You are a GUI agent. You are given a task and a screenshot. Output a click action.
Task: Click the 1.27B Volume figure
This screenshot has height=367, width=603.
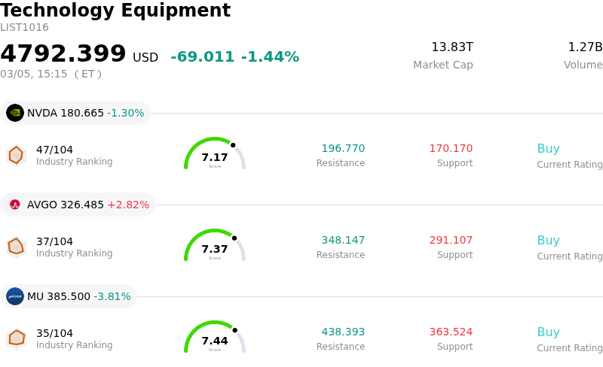click(x=585, y=47)
